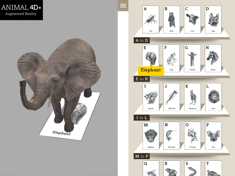Viewport: 235px width, 176px height.
Task: Select the Lion card
Action: click(x=213, y=97)
